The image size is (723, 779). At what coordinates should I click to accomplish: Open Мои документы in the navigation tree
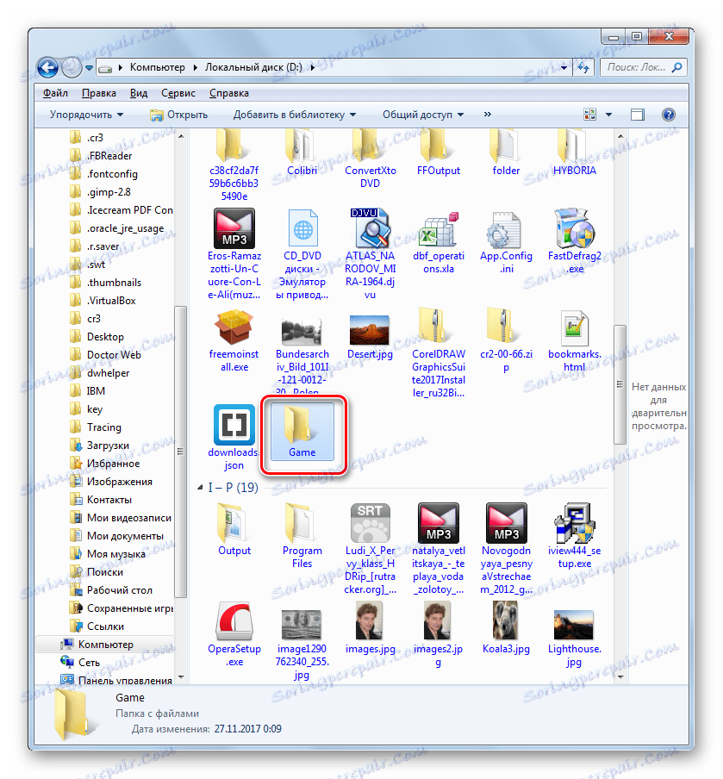pos(117,536)
